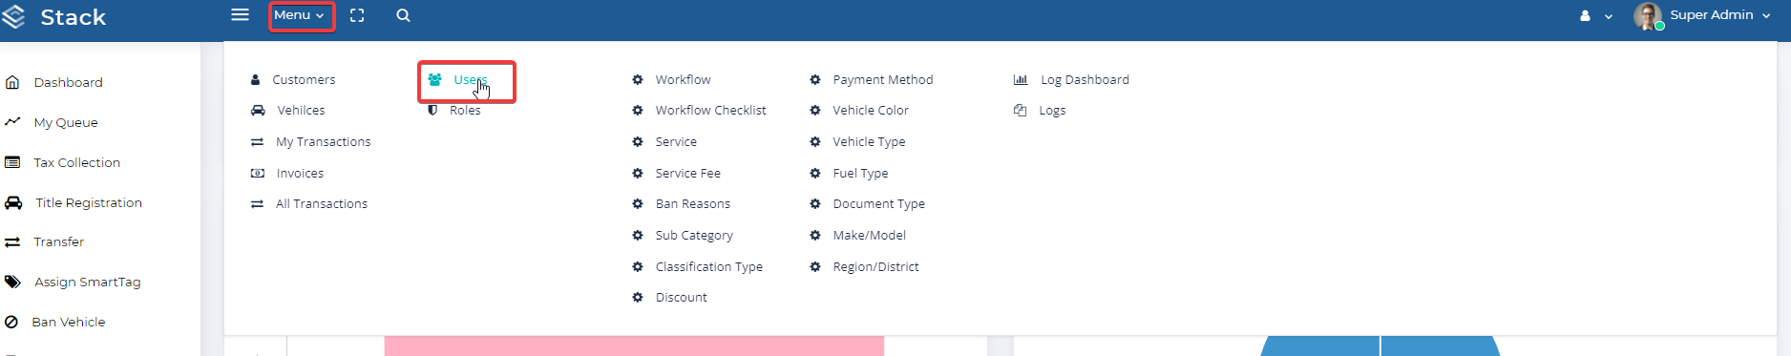This screenshot has width=1791, height=356.
Task: Click the Log Dashboard chart icon
Action: tap(1021, 80)
